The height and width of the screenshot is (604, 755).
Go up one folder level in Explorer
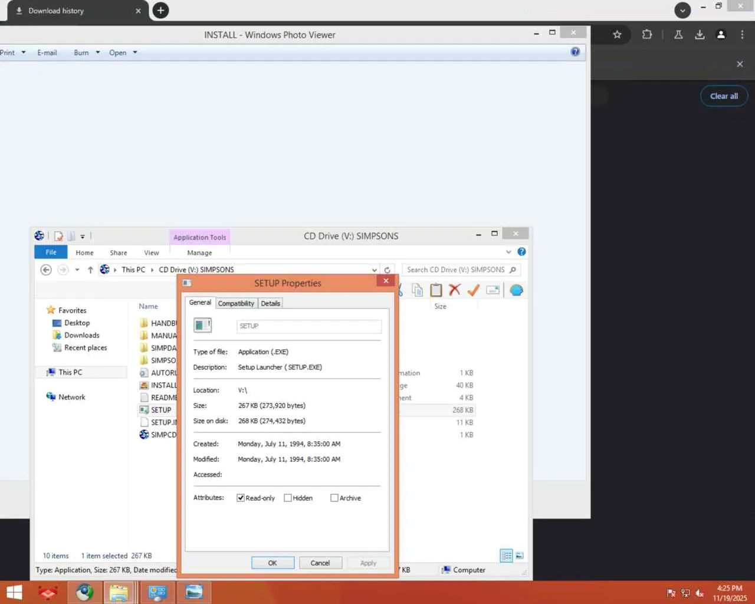(90, 270)
